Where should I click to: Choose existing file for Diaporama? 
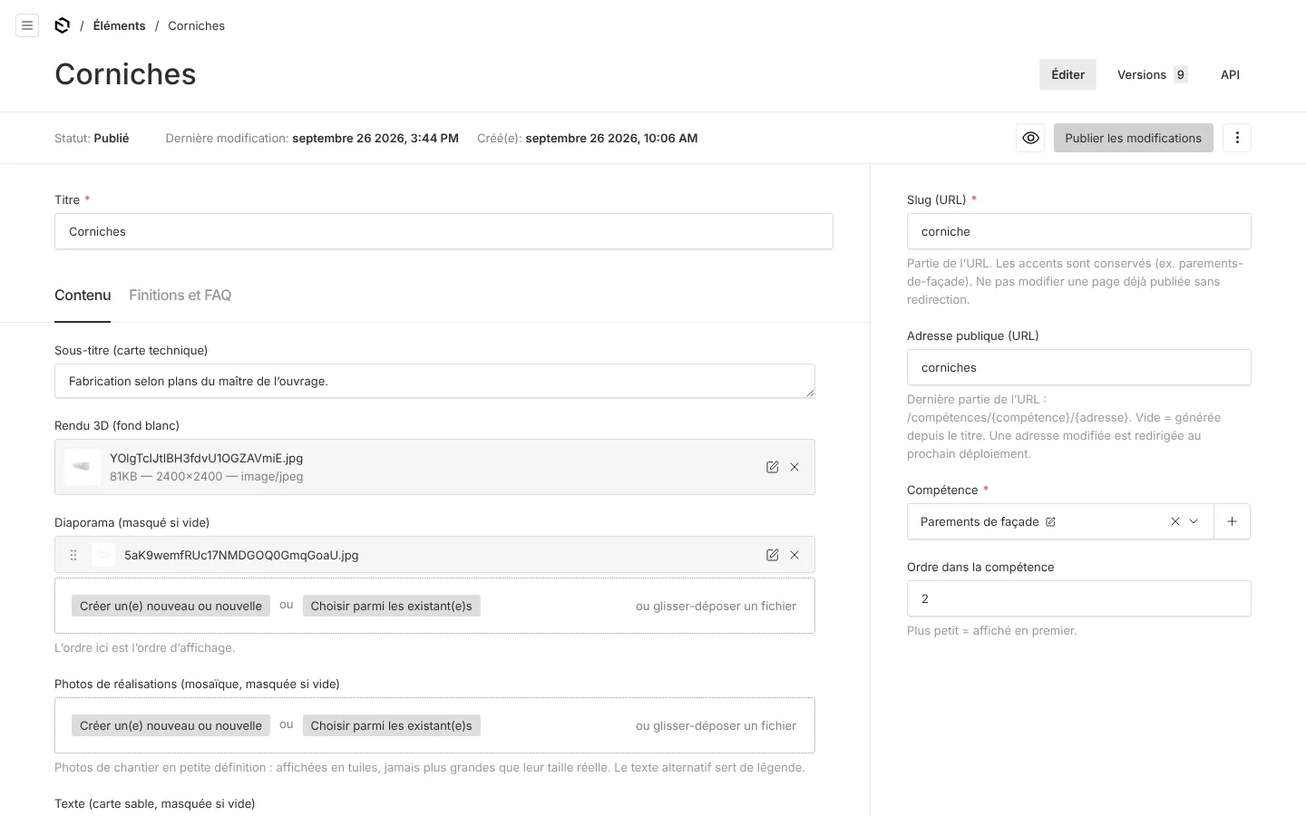[391, 606]
